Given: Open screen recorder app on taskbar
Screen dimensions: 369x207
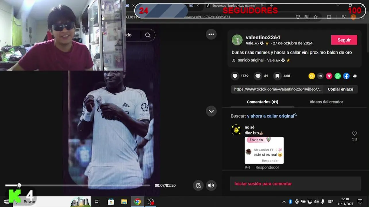Looking at the screenshot, I should tap(151, 202).
